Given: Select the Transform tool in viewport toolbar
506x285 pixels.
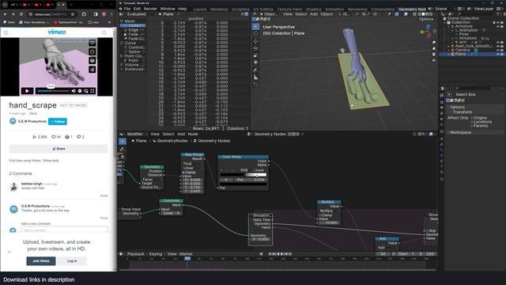Looking at the screenshot, I should click(255, 62).
